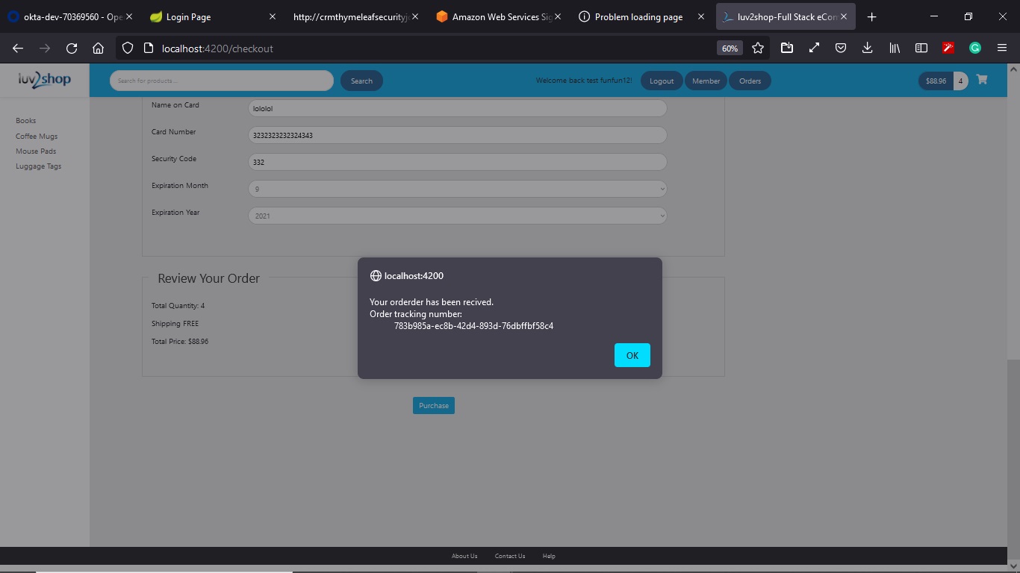Viewport: 1020px width, 573px height.
Task: Open the Expiration Month dropdown
Action: point(457,189)
